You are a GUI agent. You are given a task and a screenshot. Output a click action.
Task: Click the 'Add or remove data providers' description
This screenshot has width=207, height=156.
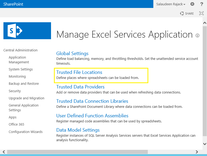[118, 92]
